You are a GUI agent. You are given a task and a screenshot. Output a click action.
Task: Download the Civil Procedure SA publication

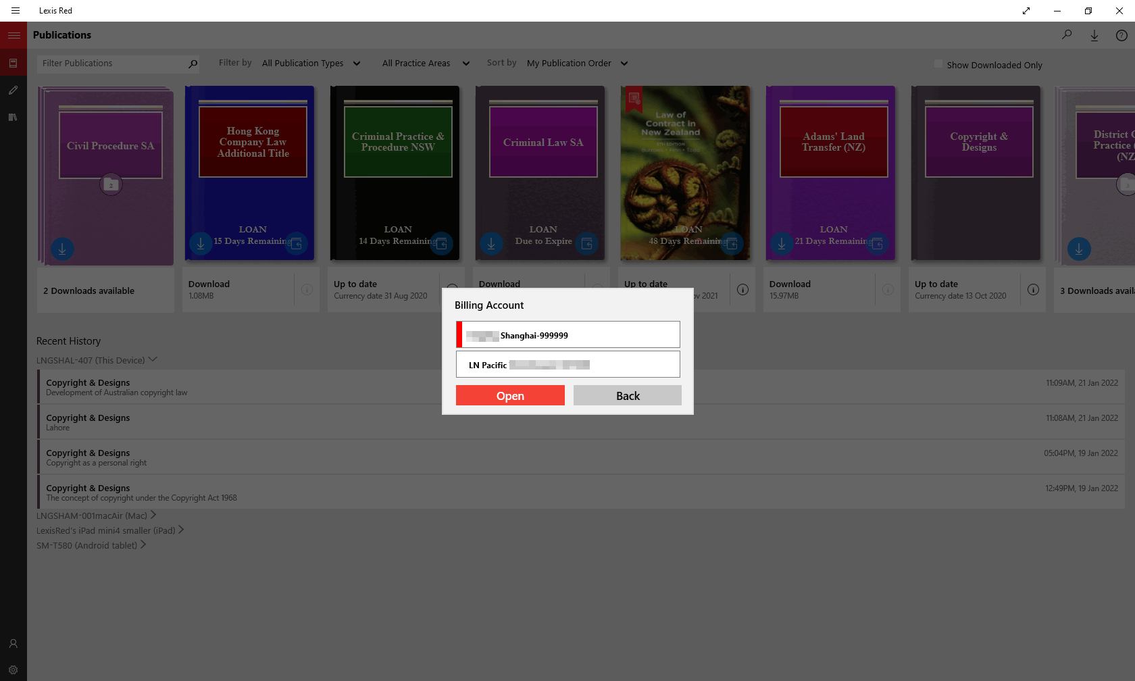(x=62, y=249)
